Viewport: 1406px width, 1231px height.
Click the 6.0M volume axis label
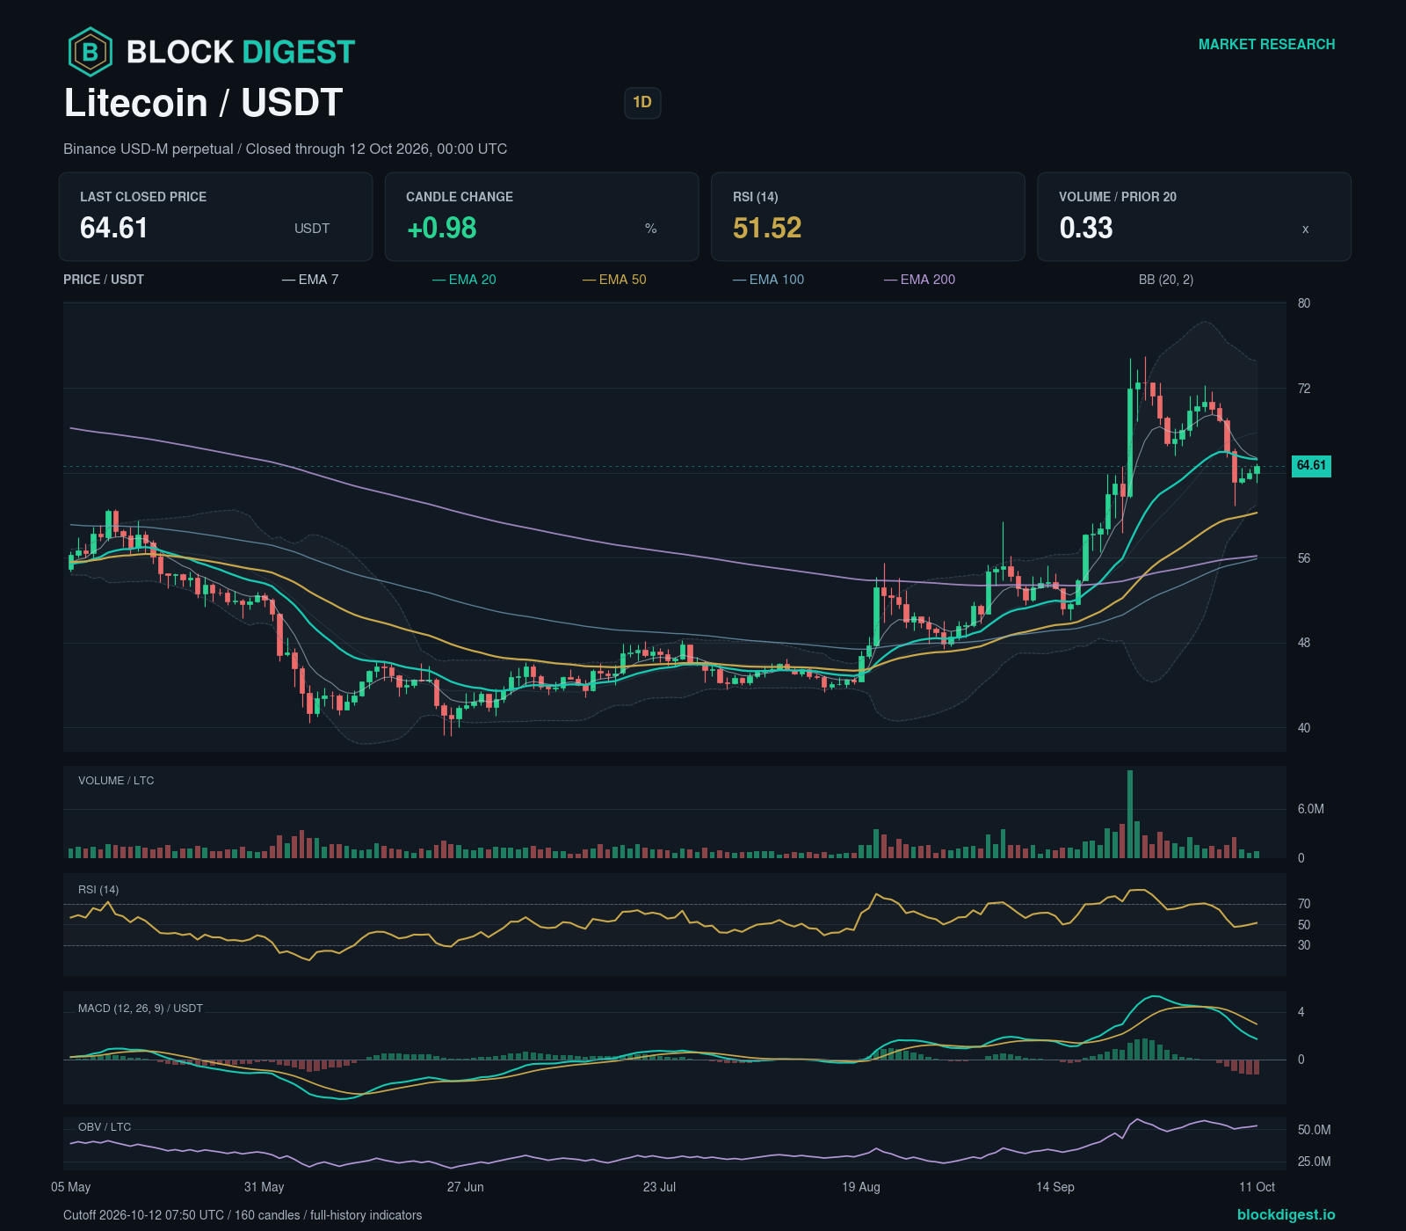(x=1311, y=809)
